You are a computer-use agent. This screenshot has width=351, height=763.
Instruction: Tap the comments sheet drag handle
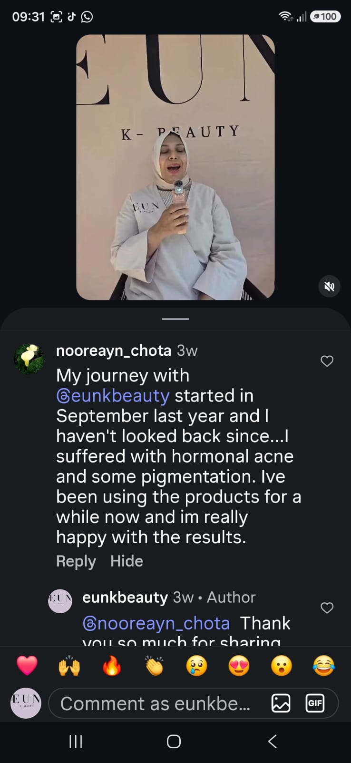point(175,319)
